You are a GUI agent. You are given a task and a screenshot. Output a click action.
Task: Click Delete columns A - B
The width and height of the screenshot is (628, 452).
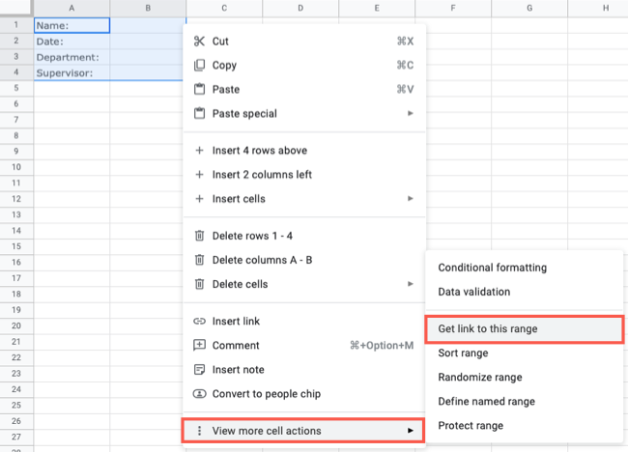tap(262, 260)
